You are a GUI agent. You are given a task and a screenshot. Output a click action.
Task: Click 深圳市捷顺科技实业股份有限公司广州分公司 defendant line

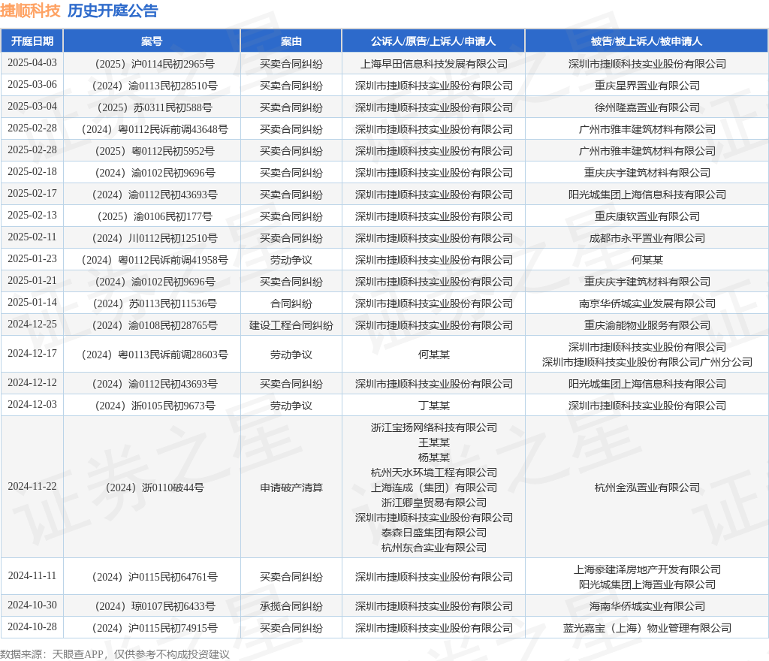tap(647, 362)
